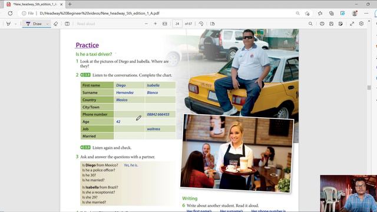Click the webcam video overlay of presenter
The height and width of the screenshot is (212, 377).
point(348,194)
